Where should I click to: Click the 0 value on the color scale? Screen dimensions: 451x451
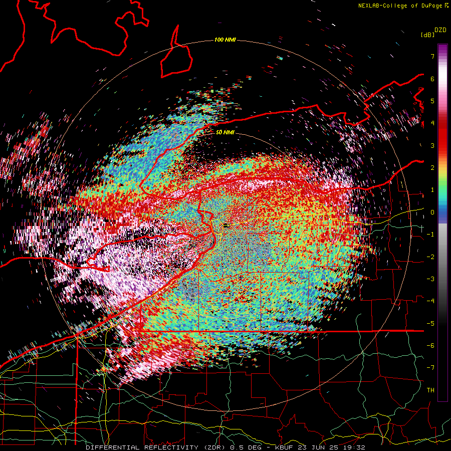pos(432,212)
